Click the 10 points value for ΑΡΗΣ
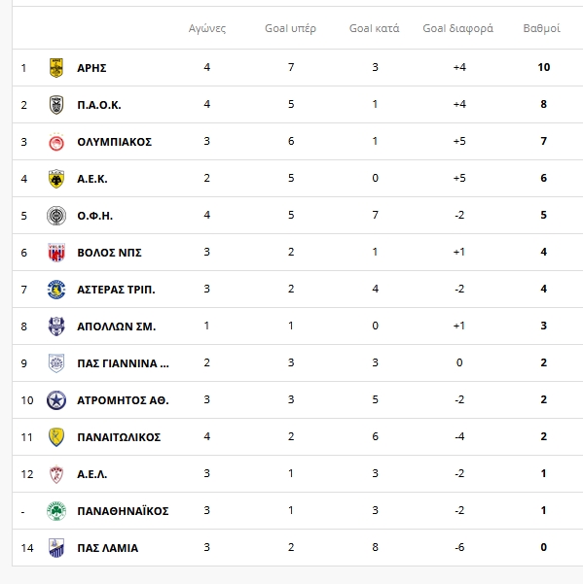 pyautogui.click(x=544, y=67)
